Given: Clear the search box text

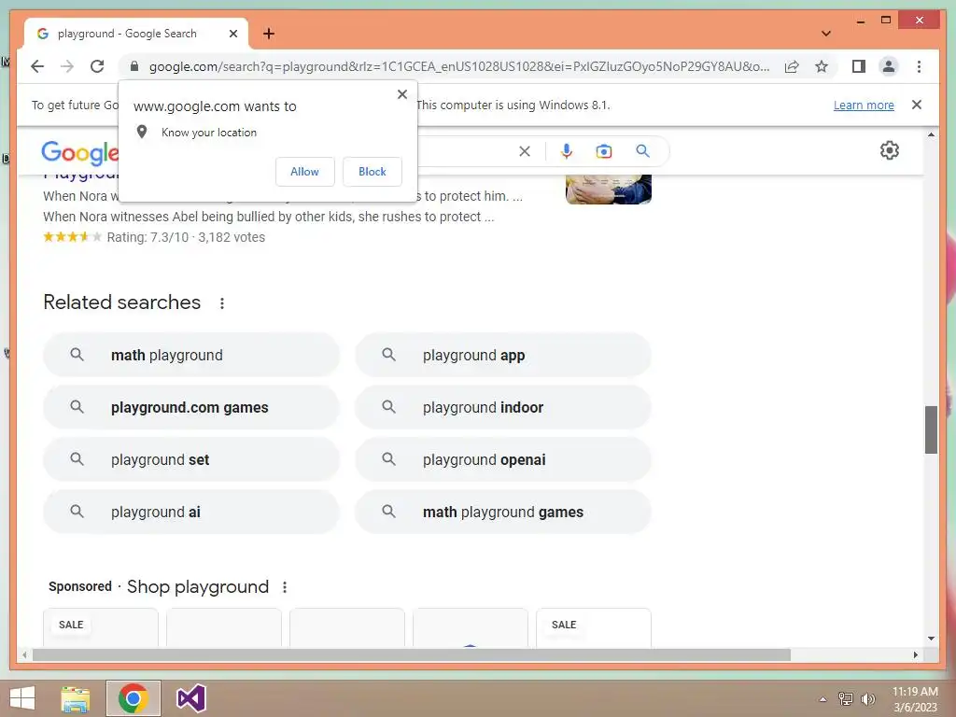Looking at the screenshot, I should point(525,151).
